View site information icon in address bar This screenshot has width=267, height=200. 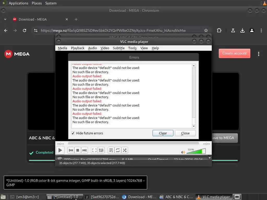[x=35, y=30]
